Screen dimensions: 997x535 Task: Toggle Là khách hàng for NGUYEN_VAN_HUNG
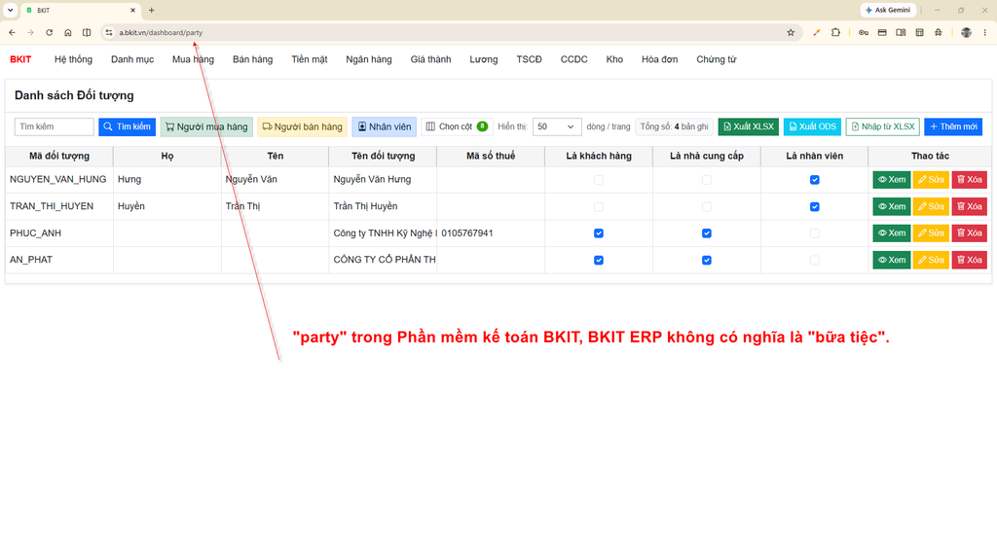pos(599,180)
